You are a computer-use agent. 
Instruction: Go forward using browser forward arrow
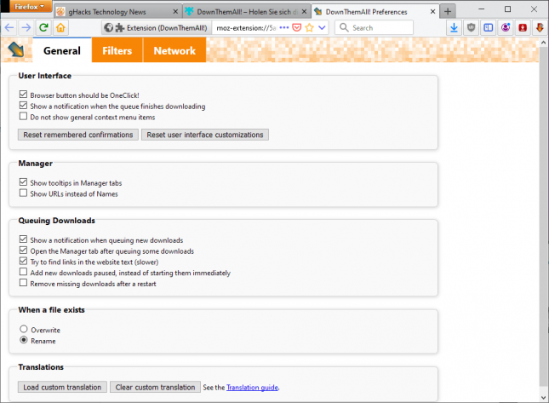[x=26, y=27]
